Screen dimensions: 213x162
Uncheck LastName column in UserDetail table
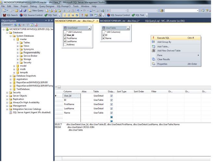pos(65,41)
